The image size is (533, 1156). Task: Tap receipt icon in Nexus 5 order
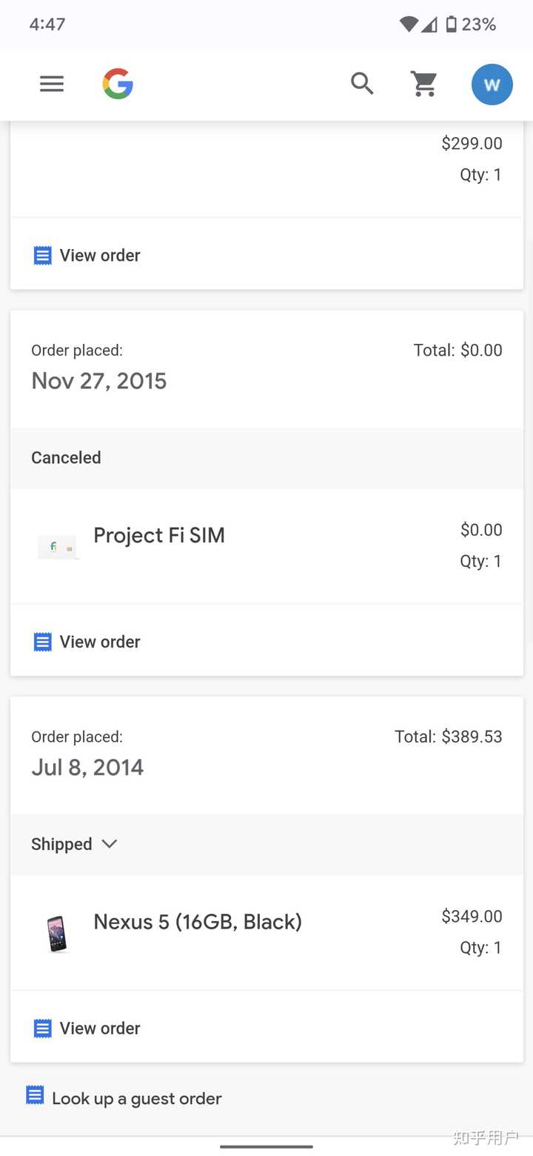(x=43, y=1029)
